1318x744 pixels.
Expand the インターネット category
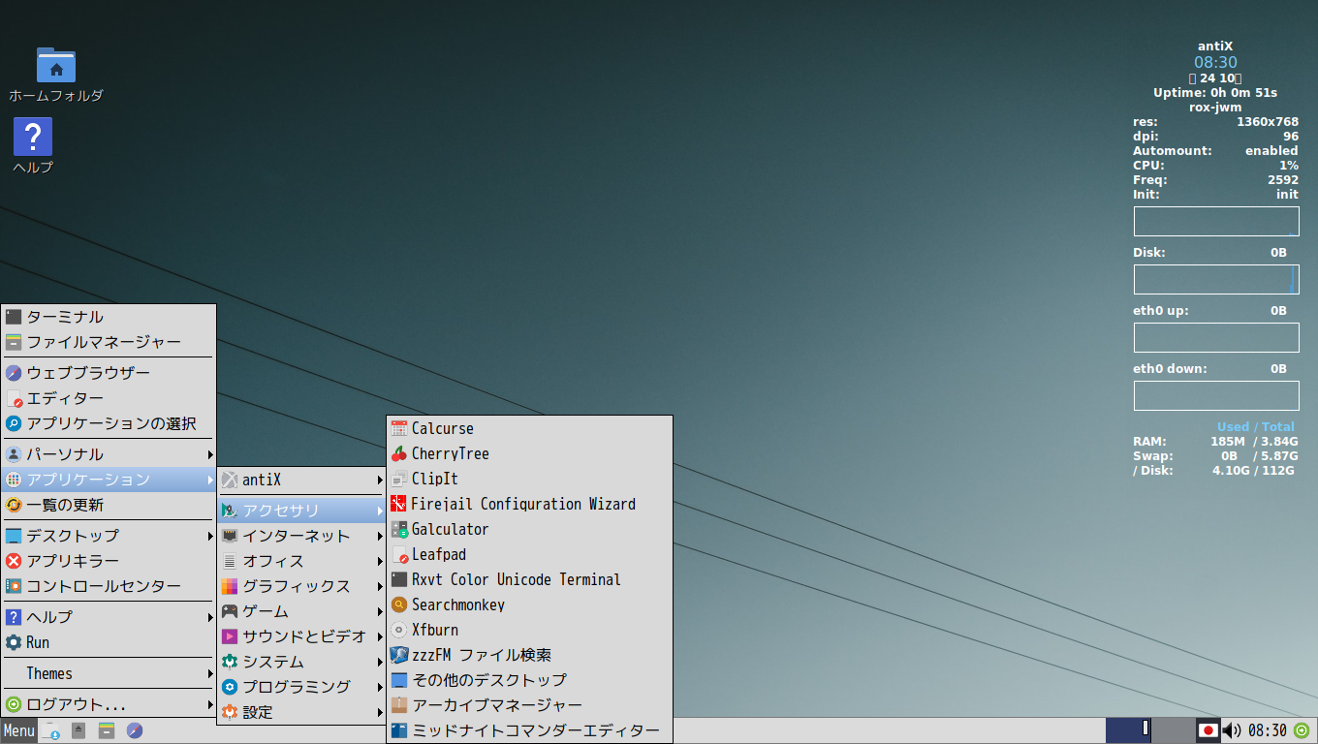click(301, 536)
